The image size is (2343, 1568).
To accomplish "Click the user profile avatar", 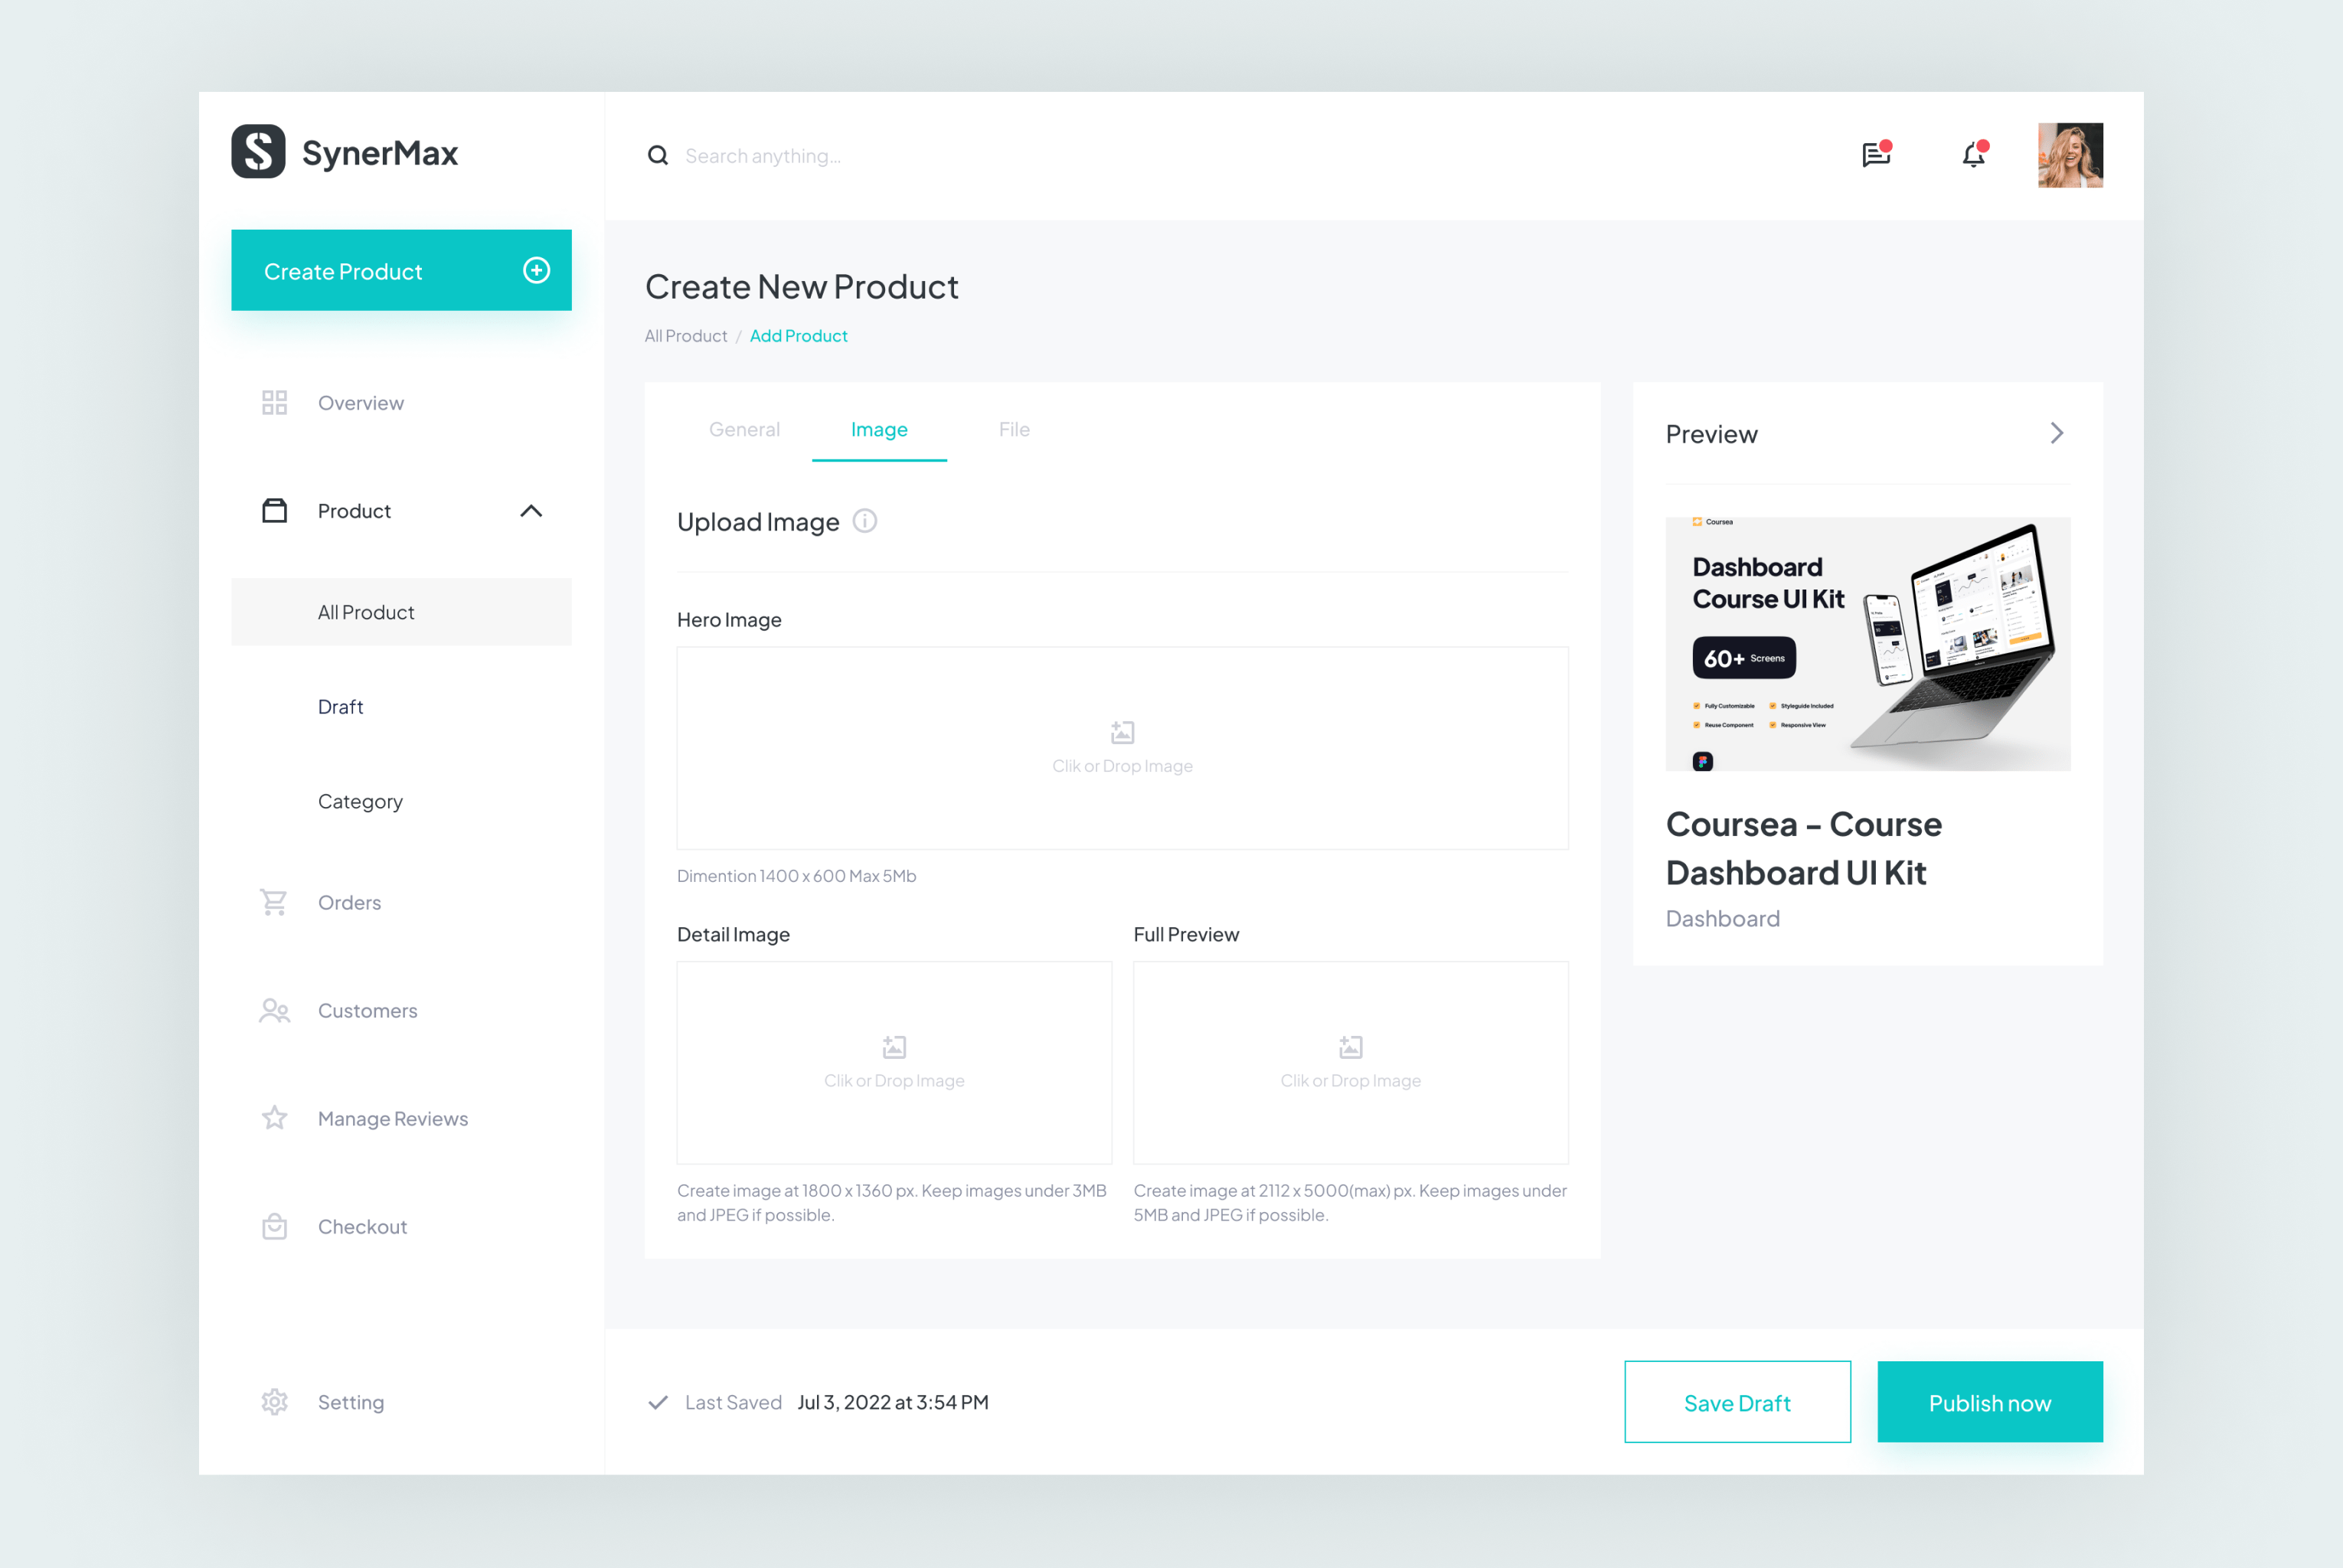I will [2072, 155].
